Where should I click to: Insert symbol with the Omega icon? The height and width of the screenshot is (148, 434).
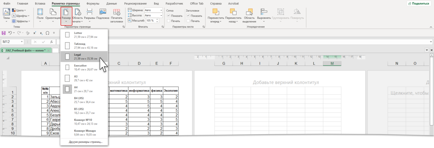(47, 33)
